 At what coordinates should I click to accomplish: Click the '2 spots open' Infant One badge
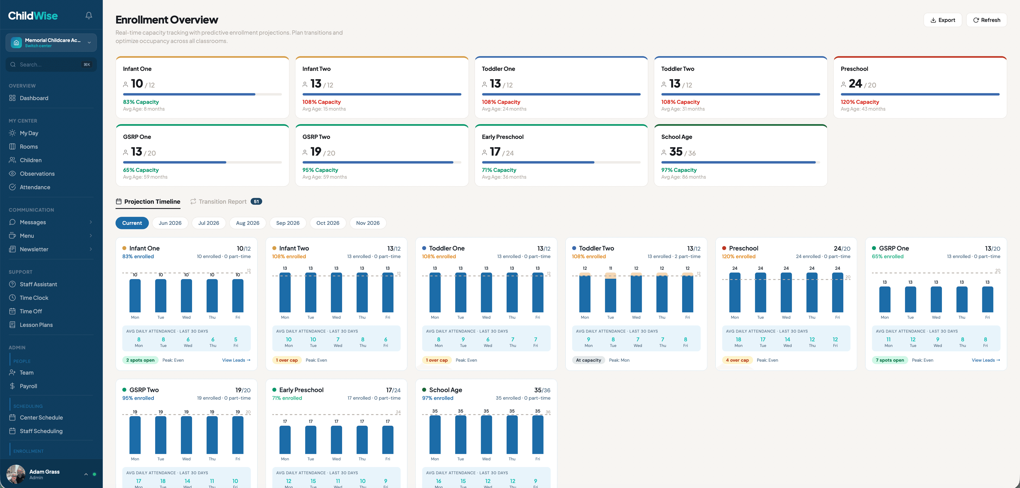140,360
